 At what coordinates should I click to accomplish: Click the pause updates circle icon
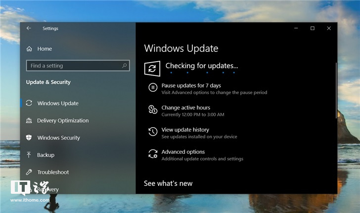153,87
